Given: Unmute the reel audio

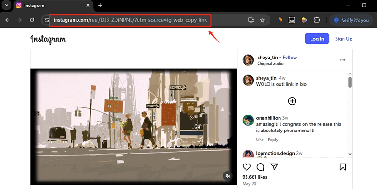Looking at the screenshot, I should click(x=228, y=176).
